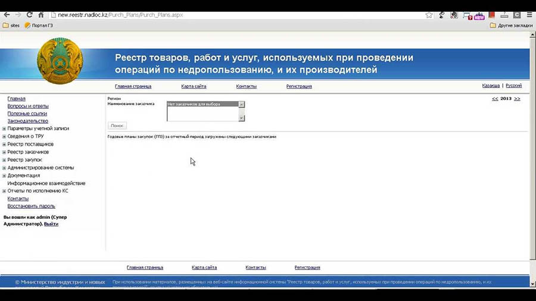Click the 'Выйти' logout link
536x301 pixels.
(x=51, y=224)
